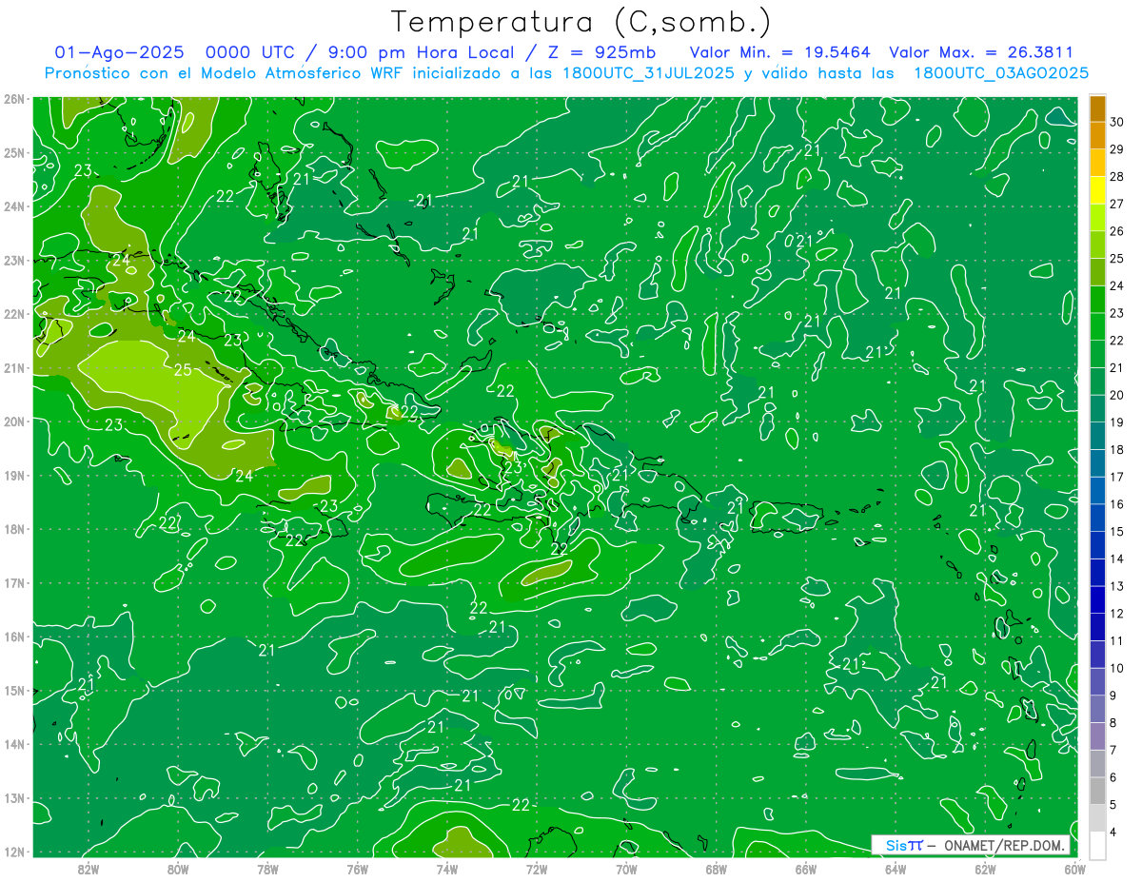Image resolution: width=1142 pixels, height=882 pixels.
Task: Click legend scale value 10
Action: click(x=1116, y=668)
